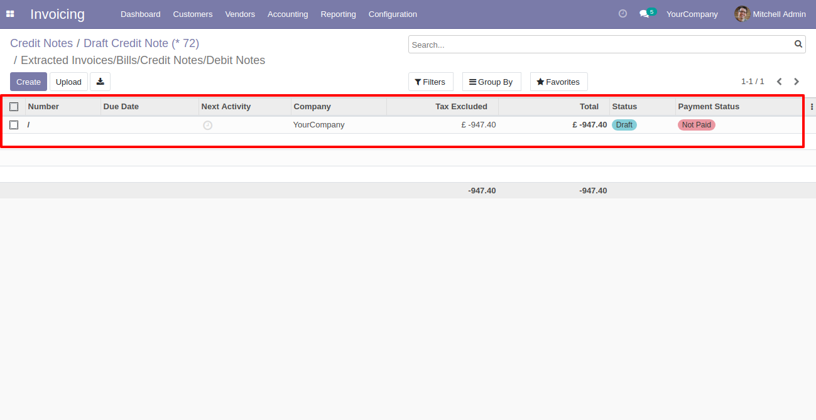Image resolution: width=816 pixels, height=420 pixels.
Task: Open the activities clock icon in navbar
Action: [623, 13]
